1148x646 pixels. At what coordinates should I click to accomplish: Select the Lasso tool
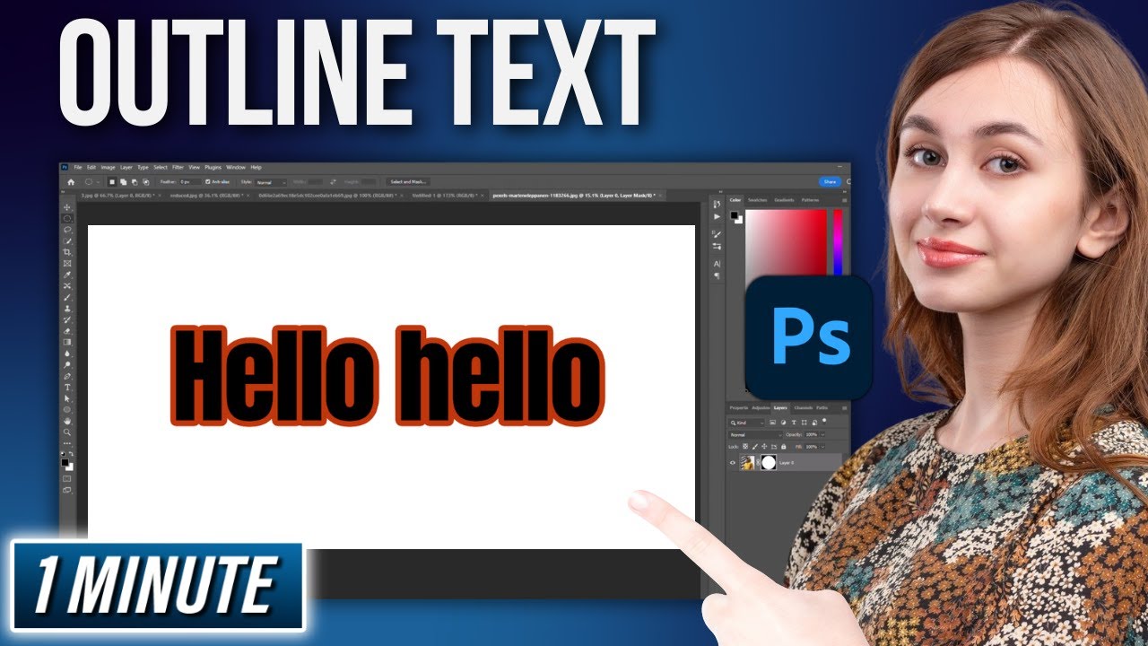click(66, 229)
